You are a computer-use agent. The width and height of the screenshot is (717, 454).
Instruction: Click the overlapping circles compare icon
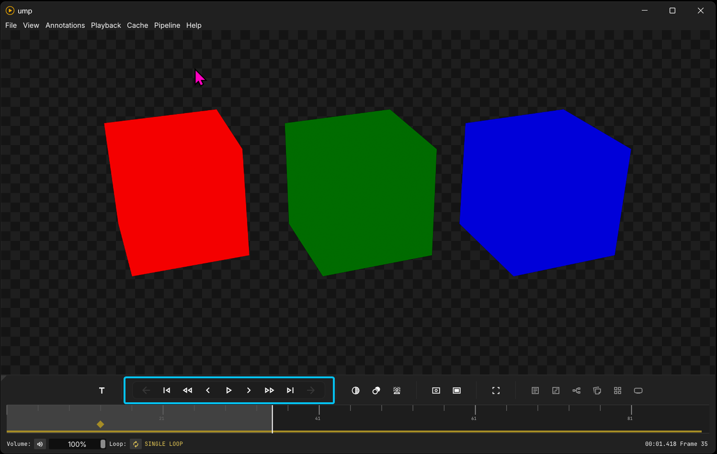pyautogui.click(x=376, y=390)
